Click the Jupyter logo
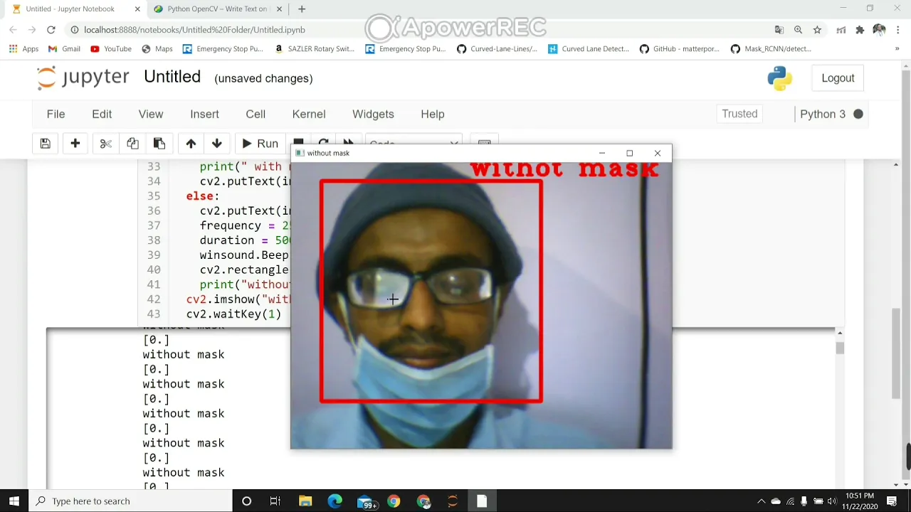The height and width of the screenshot is (512, 911). tap(83, 78)
